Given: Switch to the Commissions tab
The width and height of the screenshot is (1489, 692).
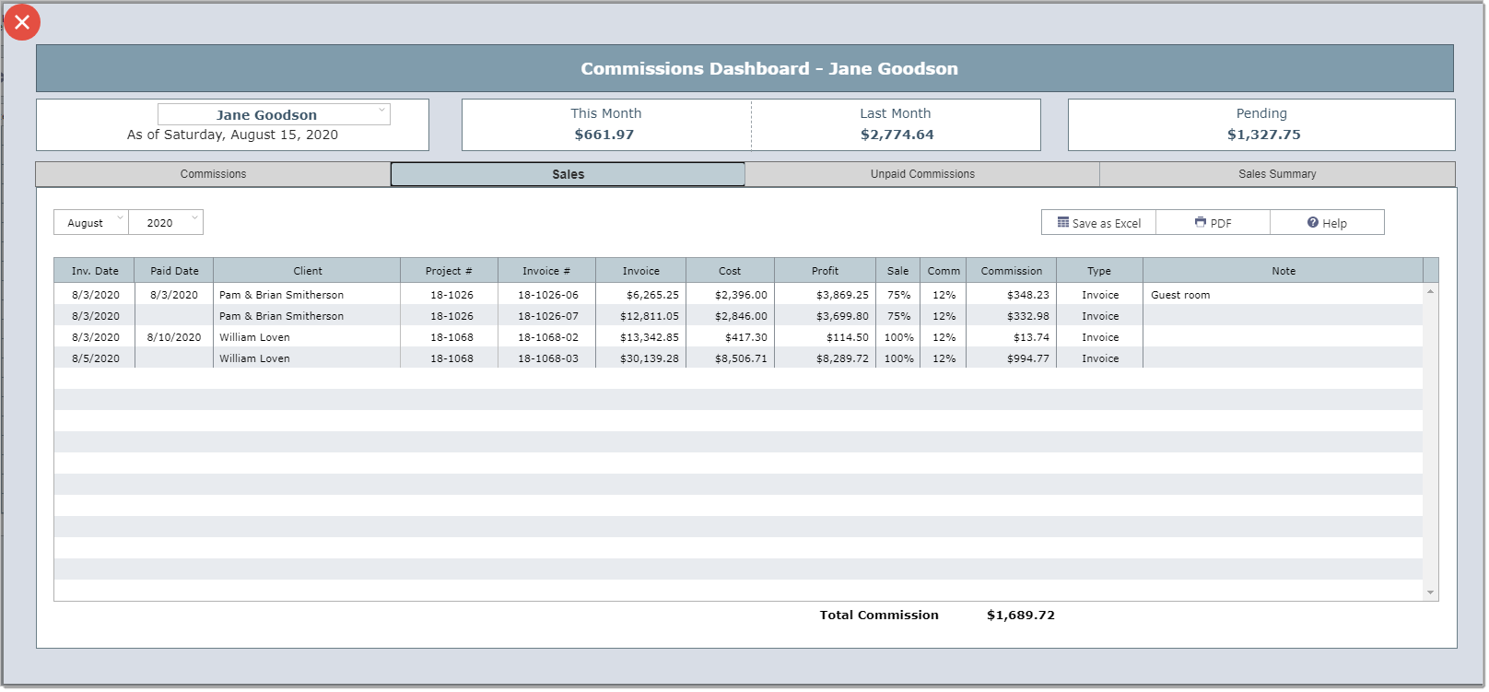Looking at the screenshot, I should point(213,174).
